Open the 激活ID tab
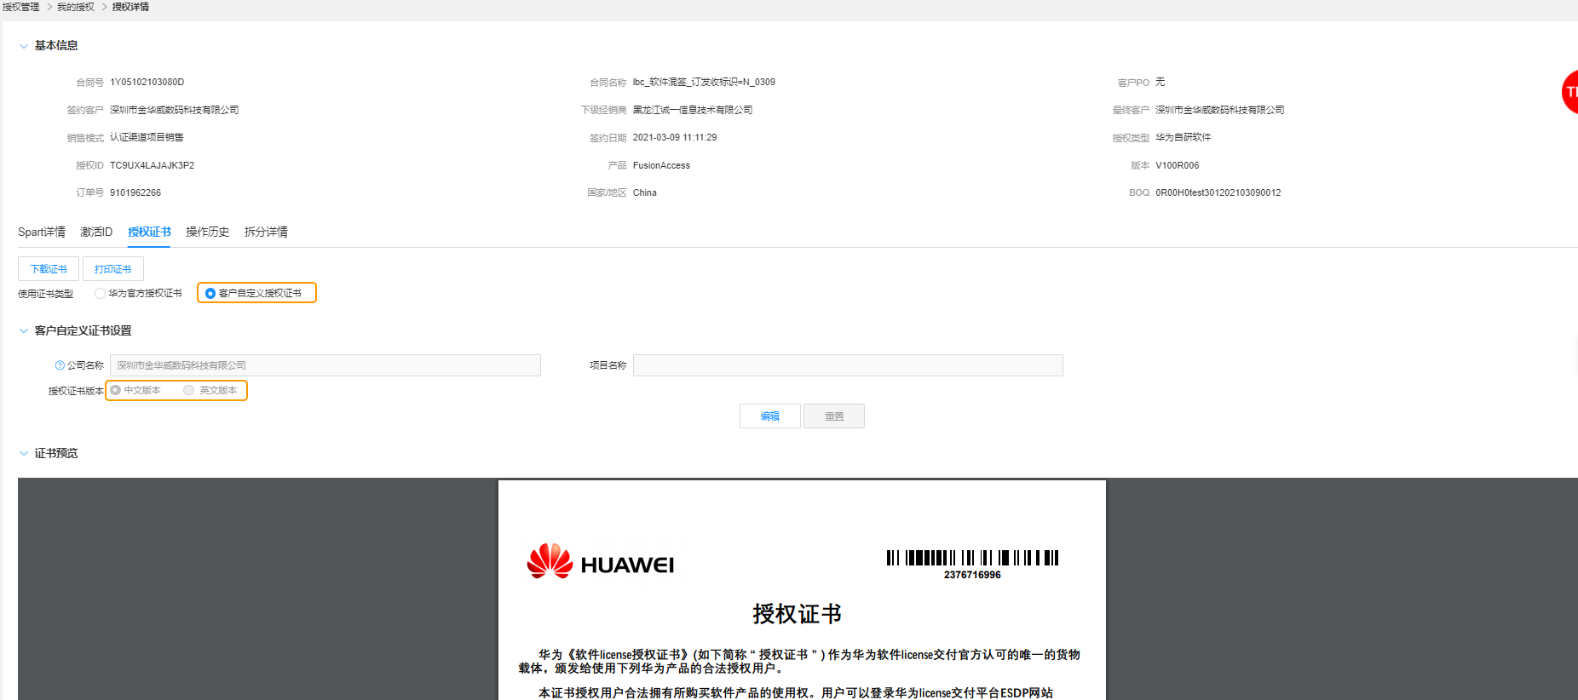The image size is (1578, 700). [x=96, y=232]
